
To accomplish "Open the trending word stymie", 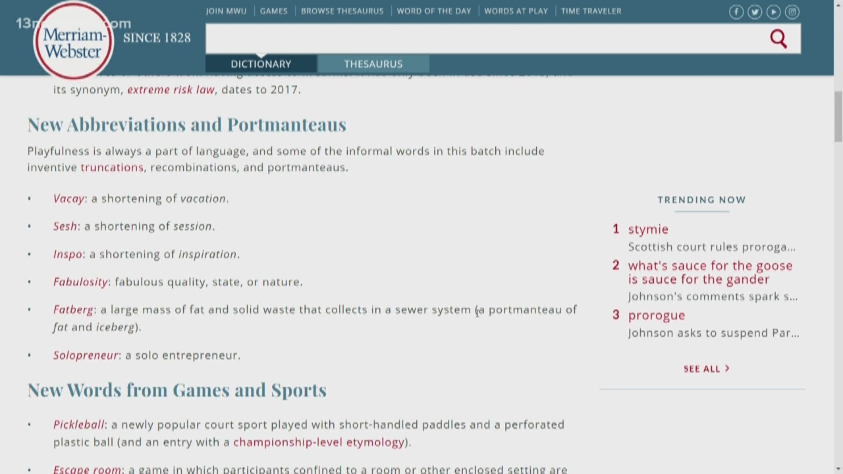I will pos(648,229).
